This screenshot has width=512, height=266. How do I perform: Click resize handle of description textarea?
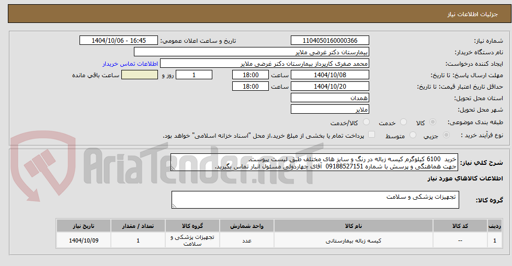(x=173, y=168)
